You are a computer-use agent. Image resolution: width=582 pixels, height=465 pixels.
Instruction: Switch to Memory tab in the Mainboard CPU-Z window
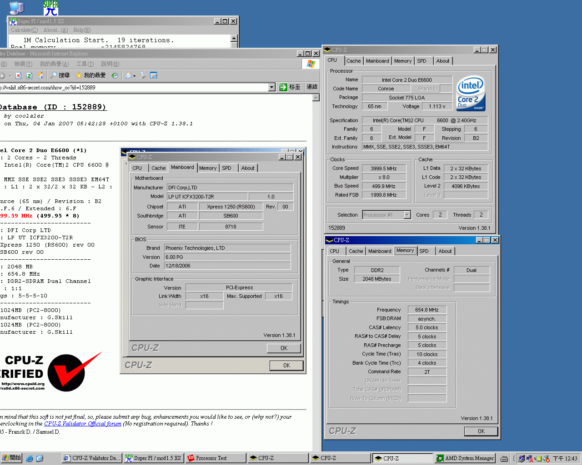point(208,168)
